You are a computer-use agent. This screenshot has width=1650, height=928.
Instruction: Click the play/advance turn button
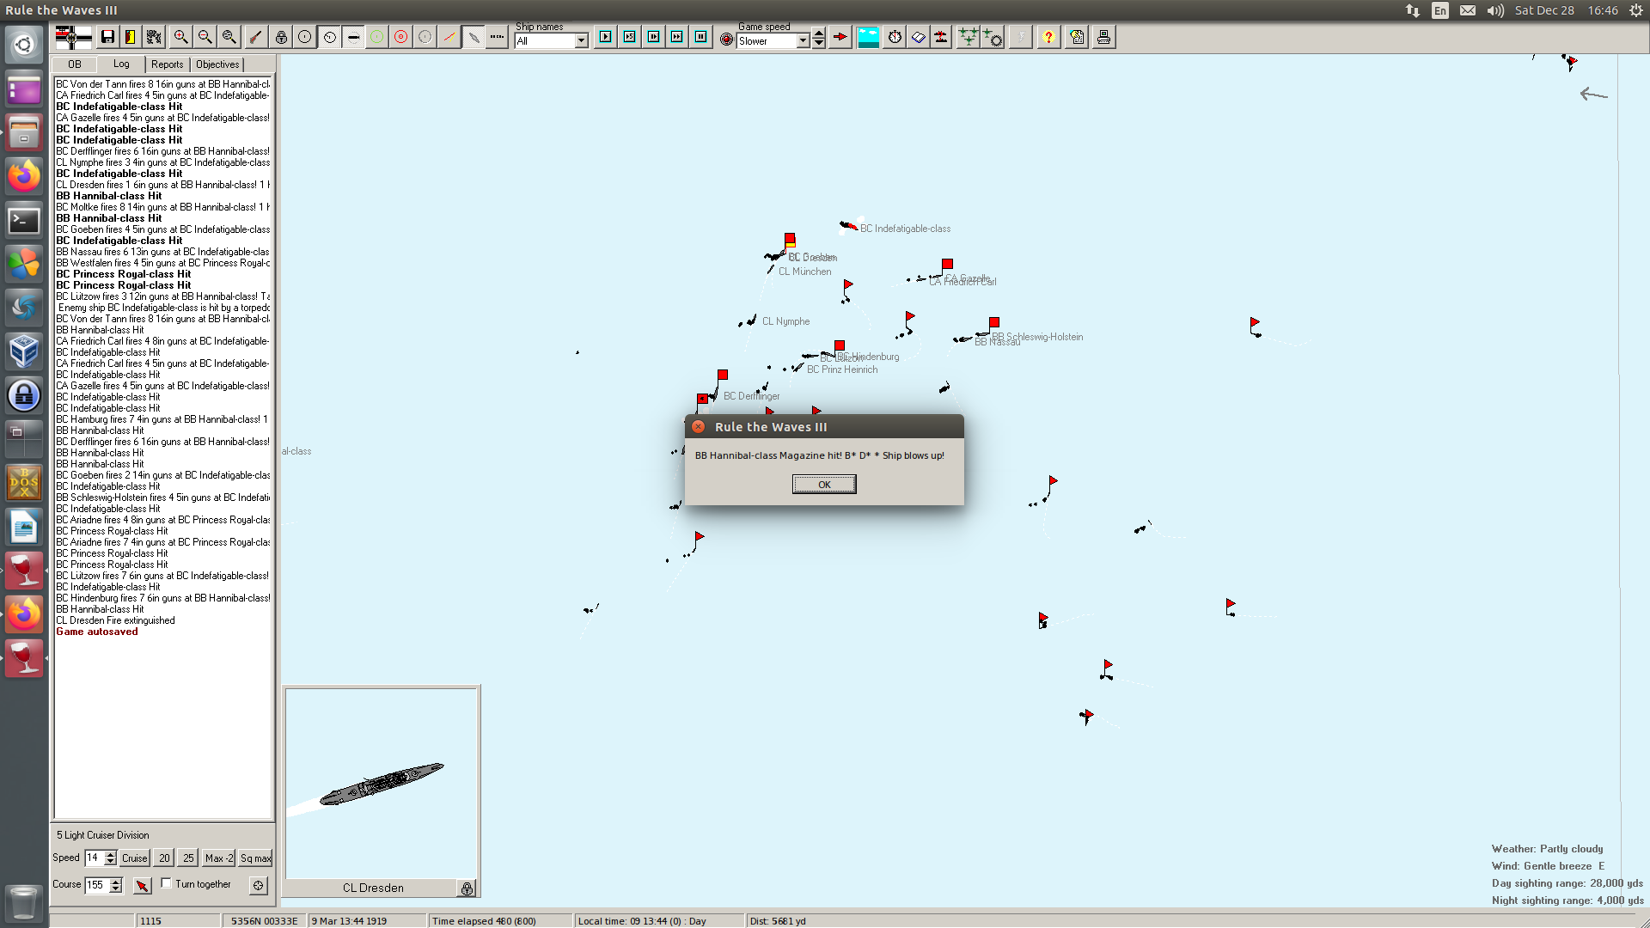click(606, 37)
